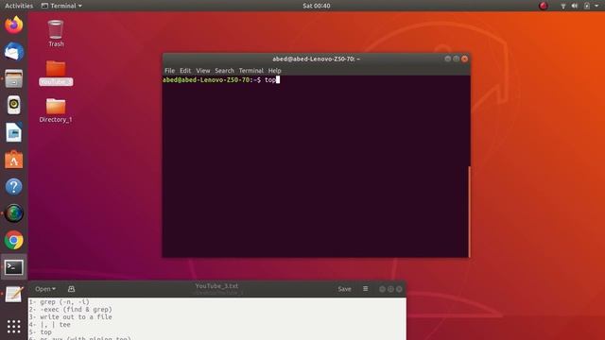Open hamburger menu in text editor
Image resolution: width=605 pixels, height=340 pixels.
[x=366, y=289]
